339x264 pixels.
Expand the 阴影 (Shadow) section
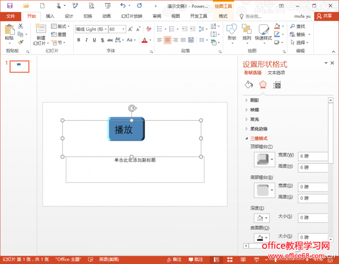point(254,100)
